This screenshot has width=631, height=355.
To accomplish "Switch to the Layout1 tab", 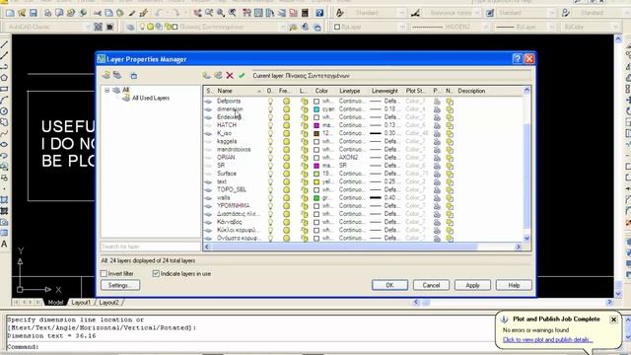I will click(x=81, y=303).
